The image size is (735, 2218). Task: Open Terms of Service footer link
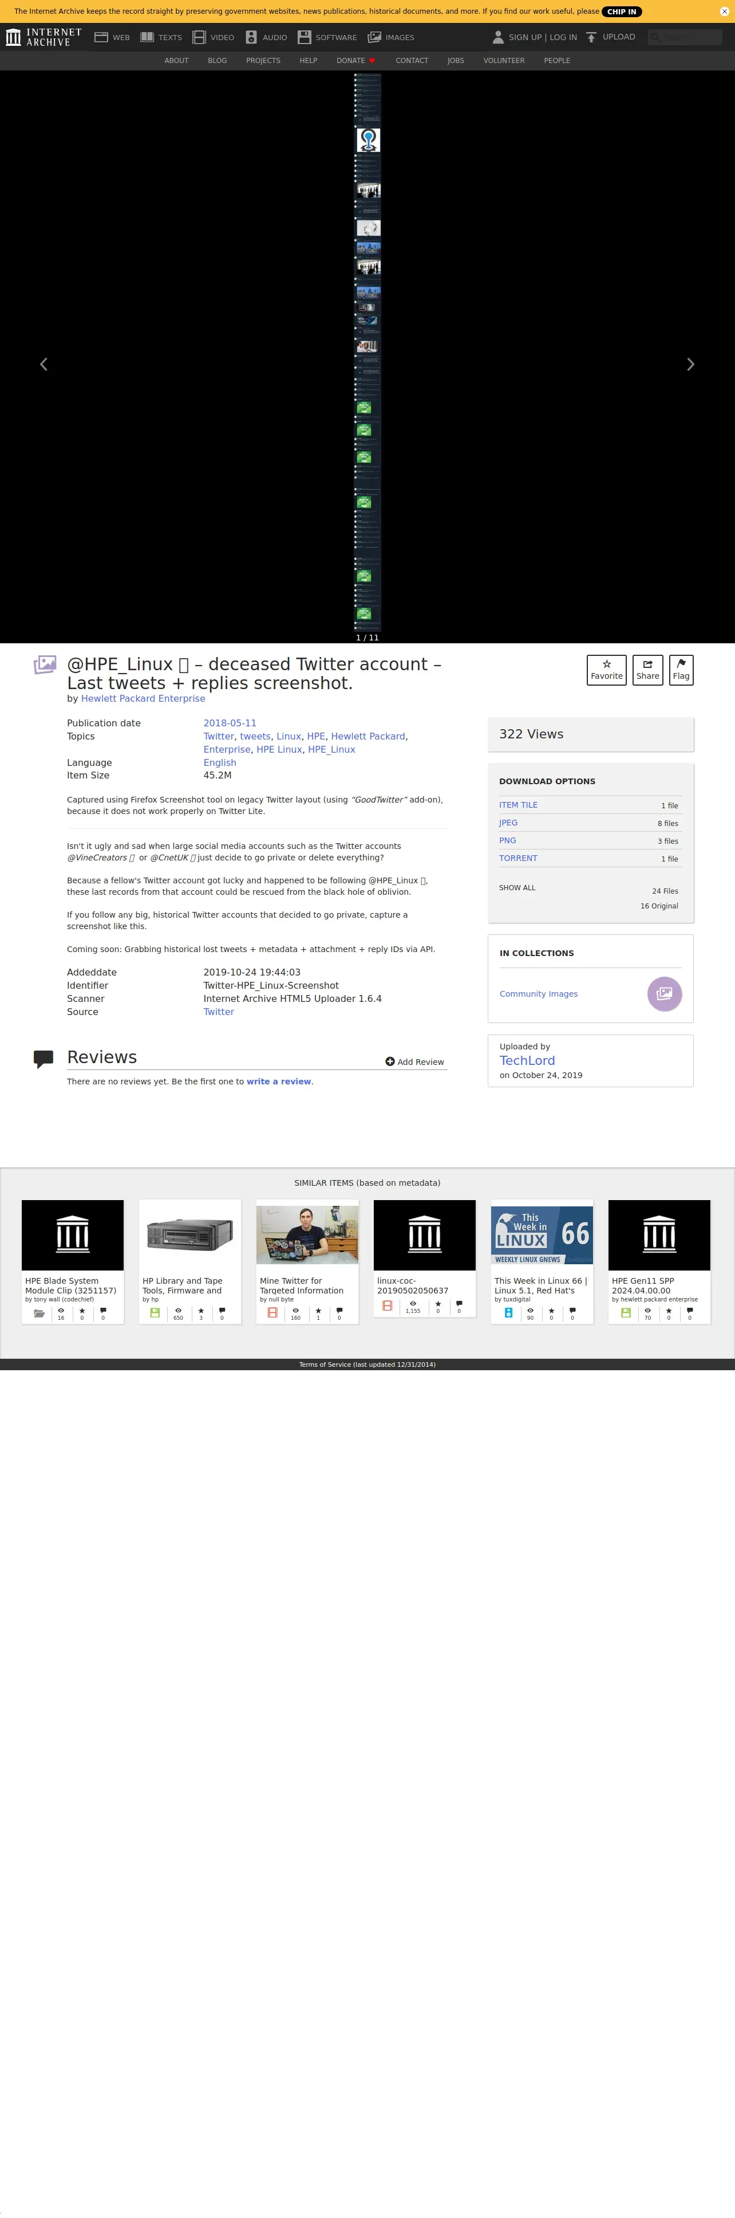point(367,1364)
